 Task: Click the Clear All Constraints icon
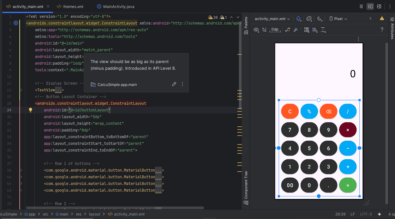tap(288, 29)
